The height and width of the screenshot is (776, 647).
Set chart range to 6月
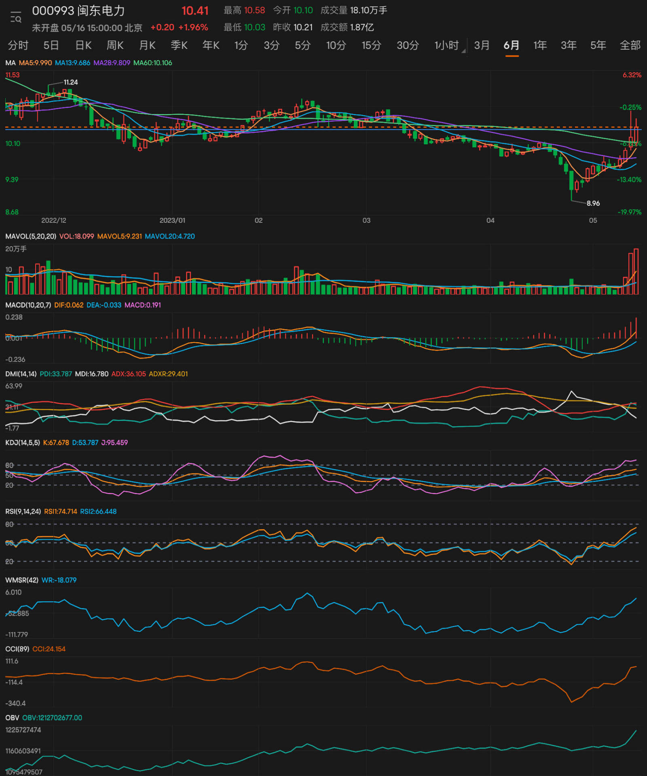(x=512, y=45)
